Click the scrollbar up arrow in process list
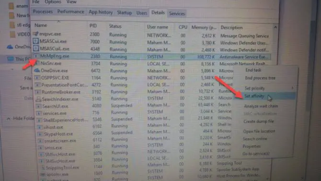The height and width of the screenshot is (181, 321). (275, 27)
